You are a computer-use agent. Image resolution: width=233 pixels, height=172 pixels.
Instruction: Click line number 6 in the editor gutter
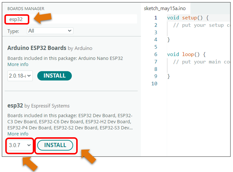click(x=156, y=54)
